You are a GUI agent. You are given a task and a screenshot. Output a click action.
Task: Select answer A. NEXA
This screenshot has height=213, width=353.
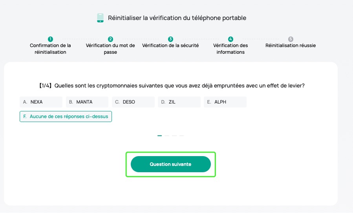(41, 102)
